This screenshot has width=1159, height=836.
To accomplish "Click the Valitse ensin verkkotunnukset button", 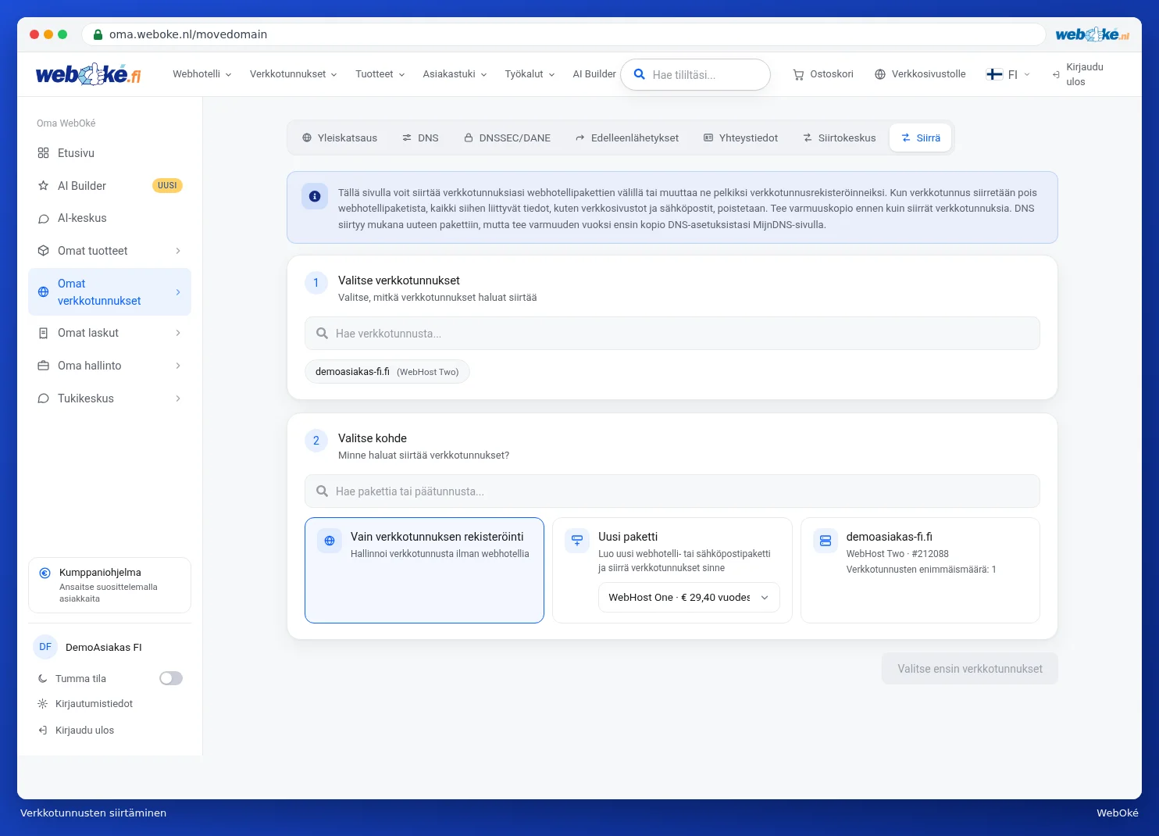I will pos(970,669).
